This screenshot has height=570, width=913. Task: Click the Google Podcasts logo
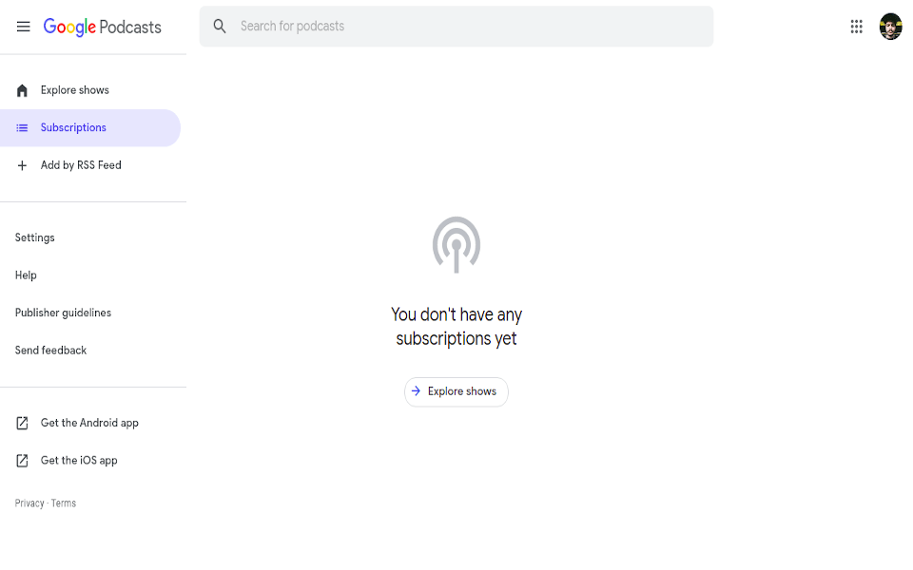tap(103, 27)
